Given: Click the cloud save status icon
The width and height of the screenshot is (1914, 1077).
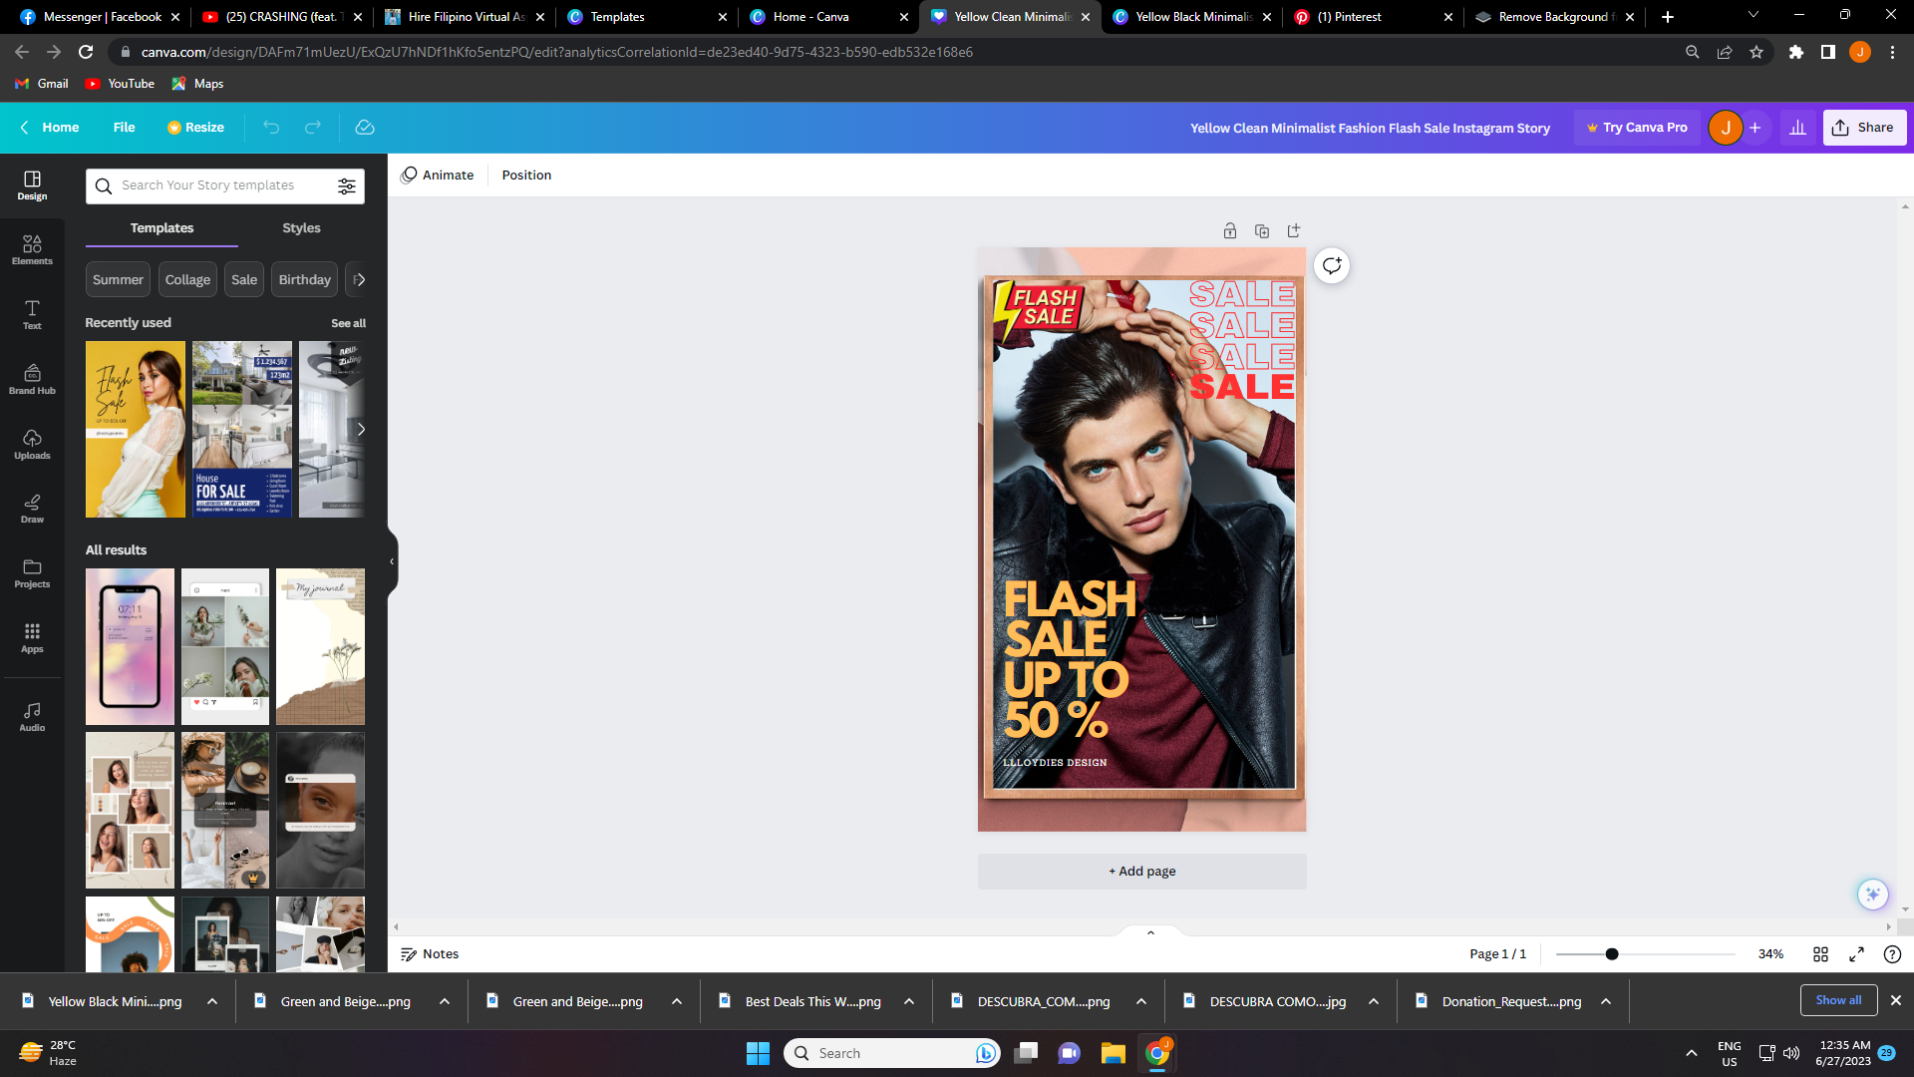Looking at the screenshot, I should click(365, 128).
